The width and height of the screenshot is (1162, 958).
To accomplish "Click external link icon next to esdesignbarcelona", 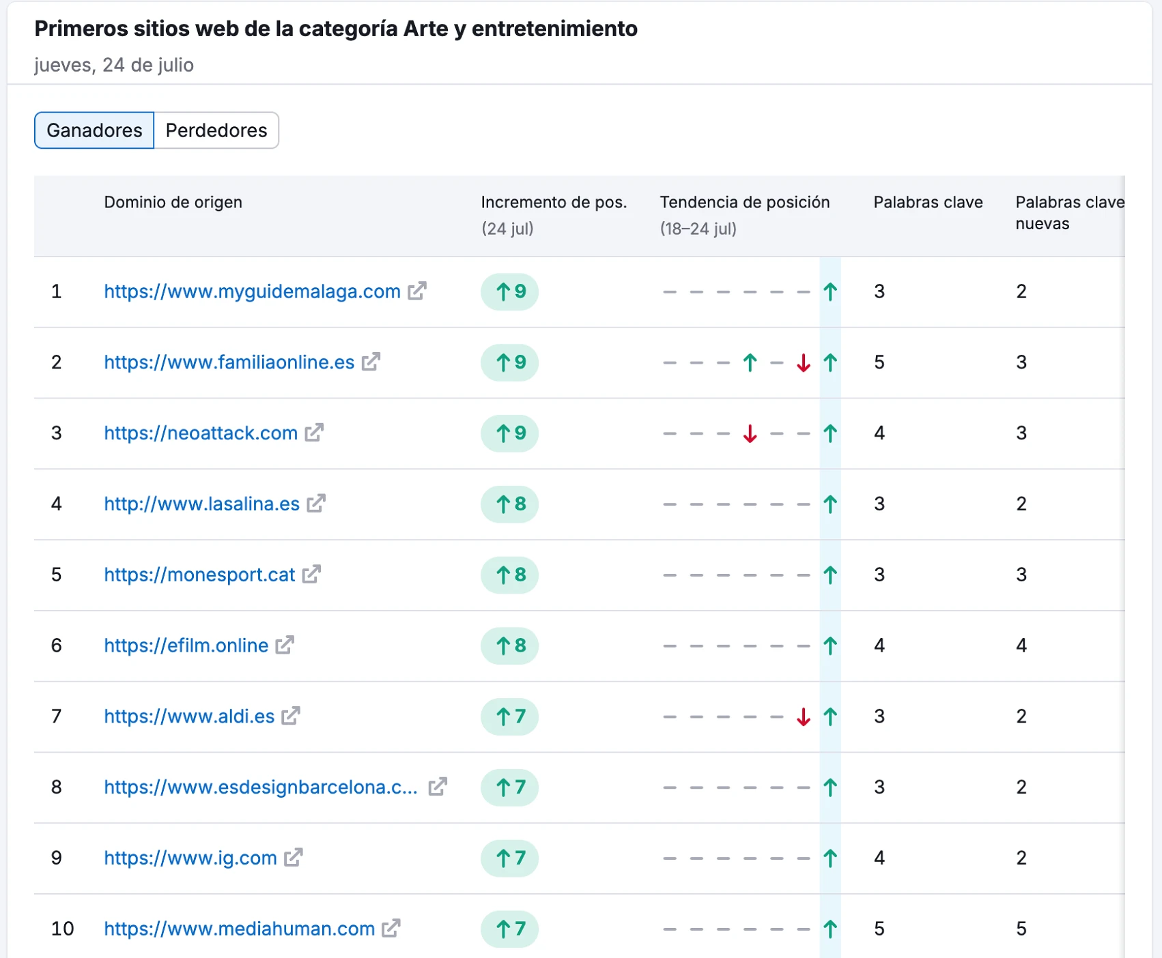I will 438,787.
